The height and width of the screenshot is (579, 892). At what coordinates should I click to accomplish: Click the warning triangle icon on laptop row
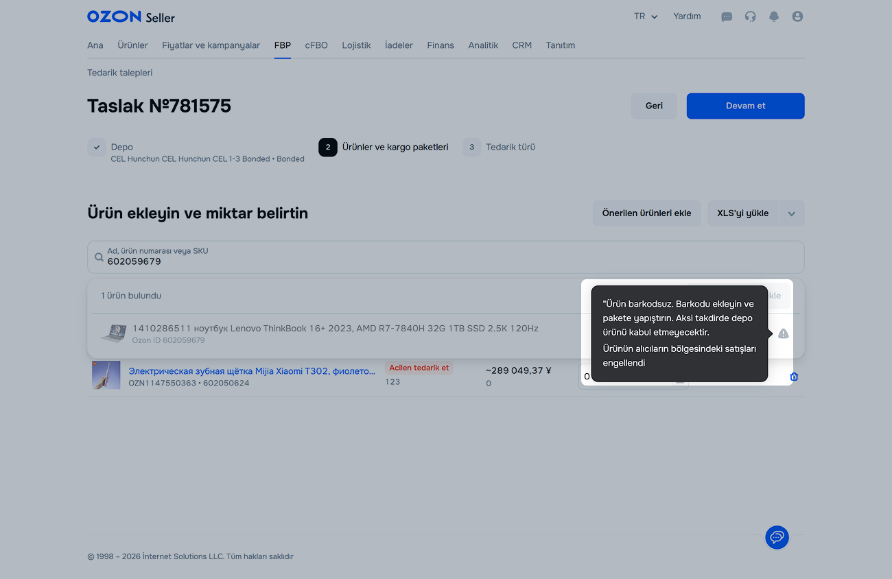click(x=784, y=333)
